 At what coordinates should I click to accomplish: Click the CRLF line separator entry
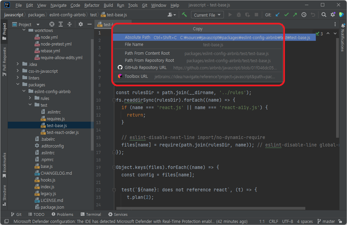pyautogui.click(x=273, y=221)
